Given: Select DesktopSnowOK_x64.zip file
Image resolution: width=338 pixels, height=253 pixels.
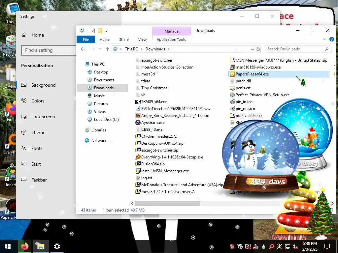Looking at the screenshot, I should 162,143.
